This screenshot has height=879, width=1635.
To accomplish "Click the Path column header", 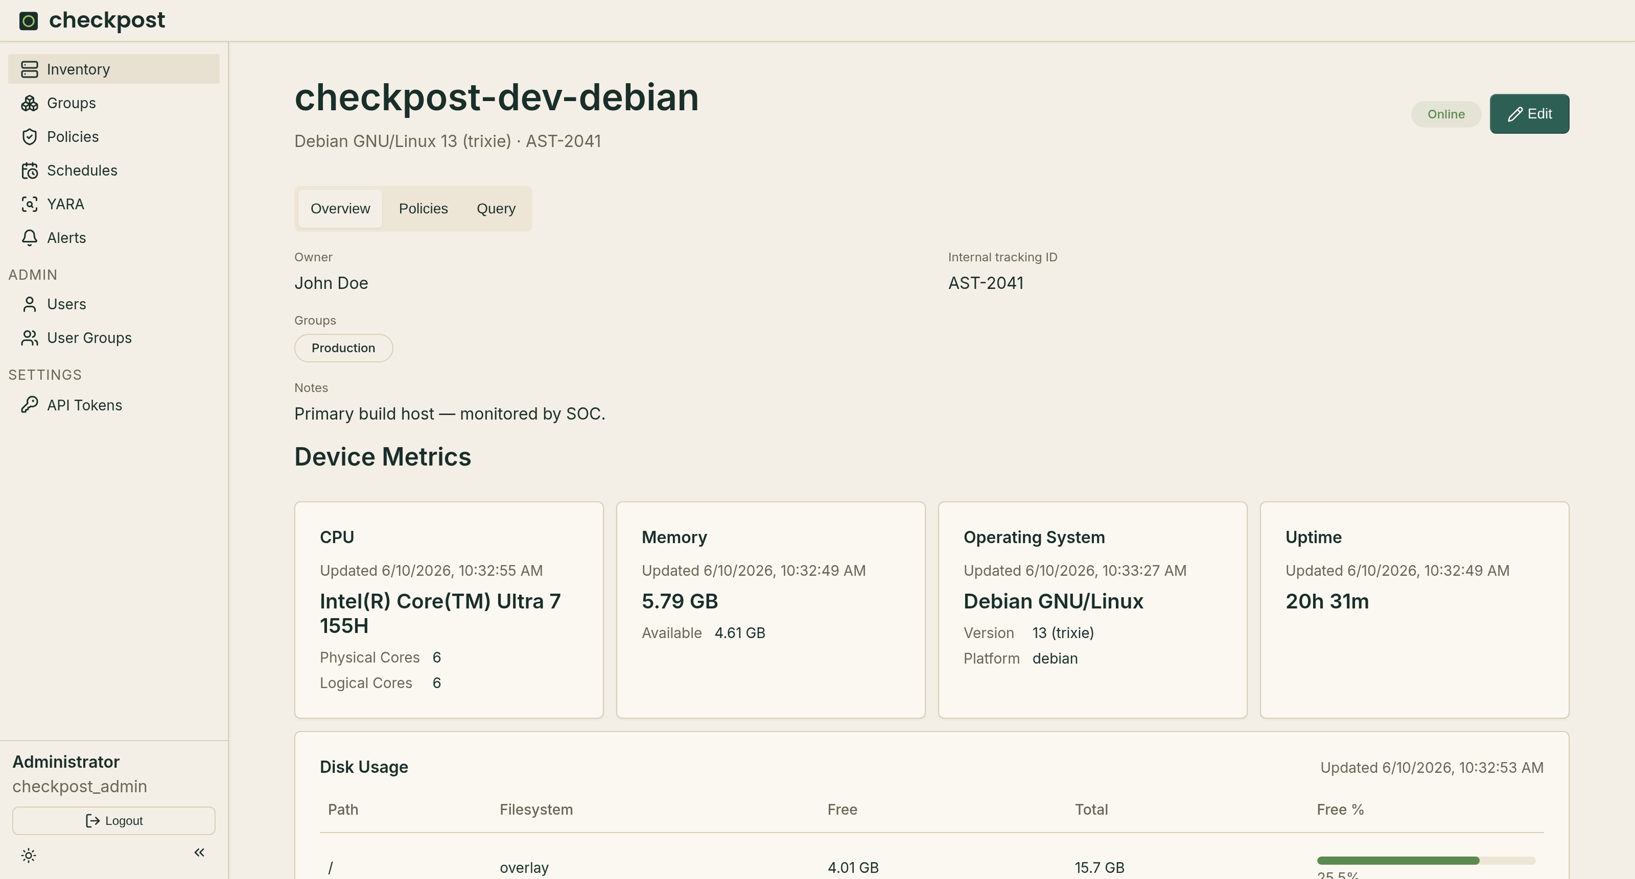I will click(343, 809).
